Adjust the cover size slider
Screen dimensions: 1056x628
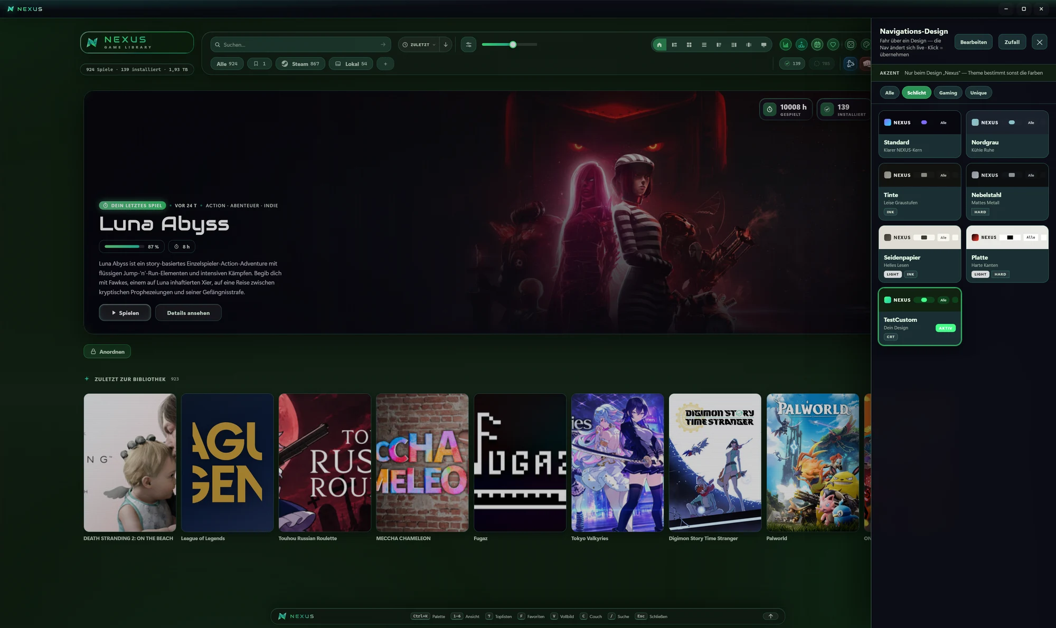point(510,45)
